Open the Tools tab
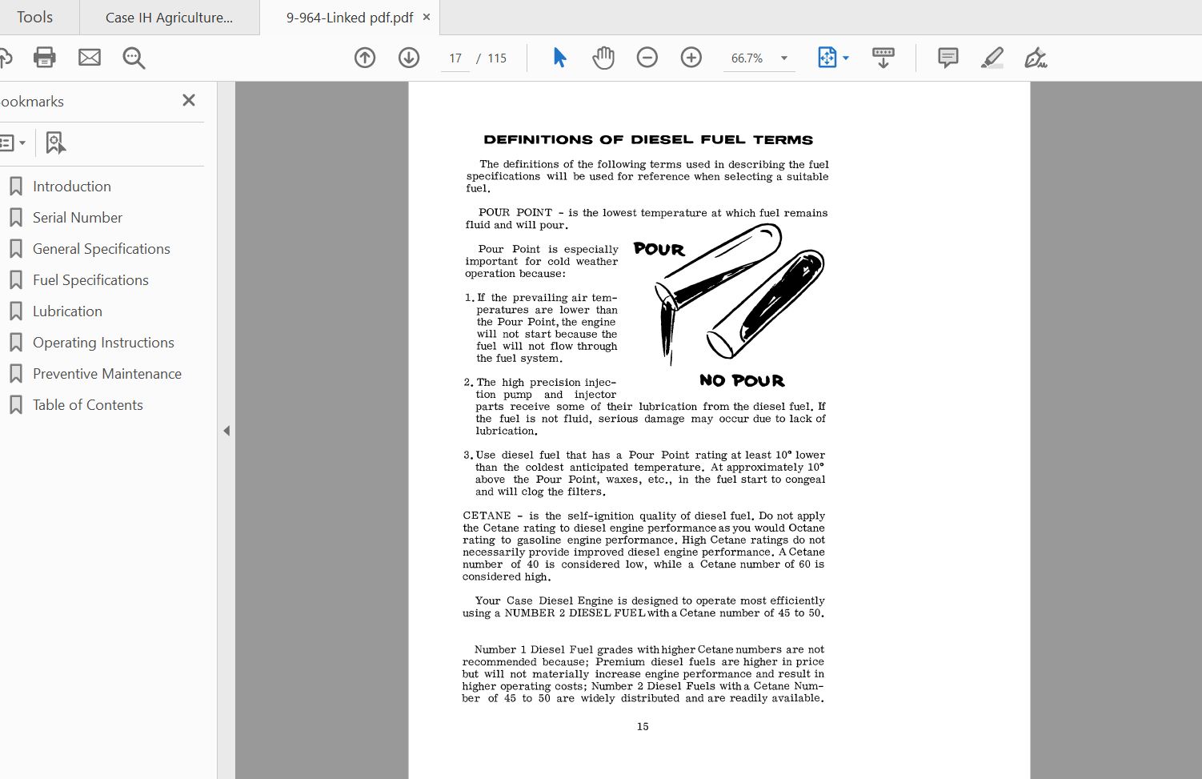This screenshot has height=779, width=1202. coord(35,17)
